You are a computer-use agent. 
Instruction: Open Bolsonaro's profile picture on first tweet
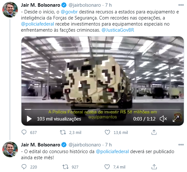10,10
